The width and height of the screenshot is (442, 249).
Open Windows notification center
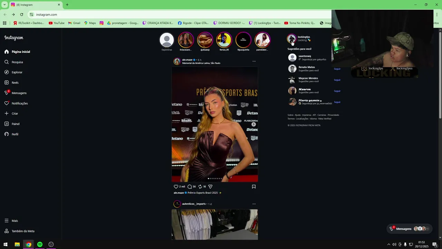(x=435, y=245)
